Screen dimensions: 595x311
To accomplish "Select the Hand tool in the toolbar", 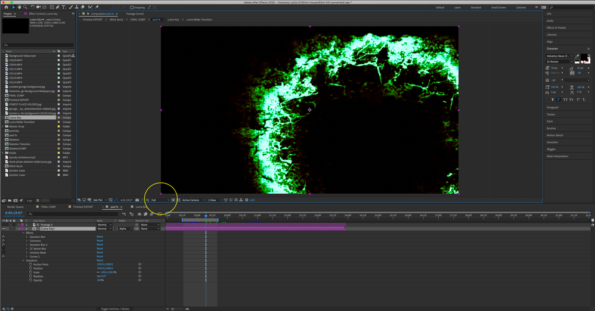I will point(19,7).
